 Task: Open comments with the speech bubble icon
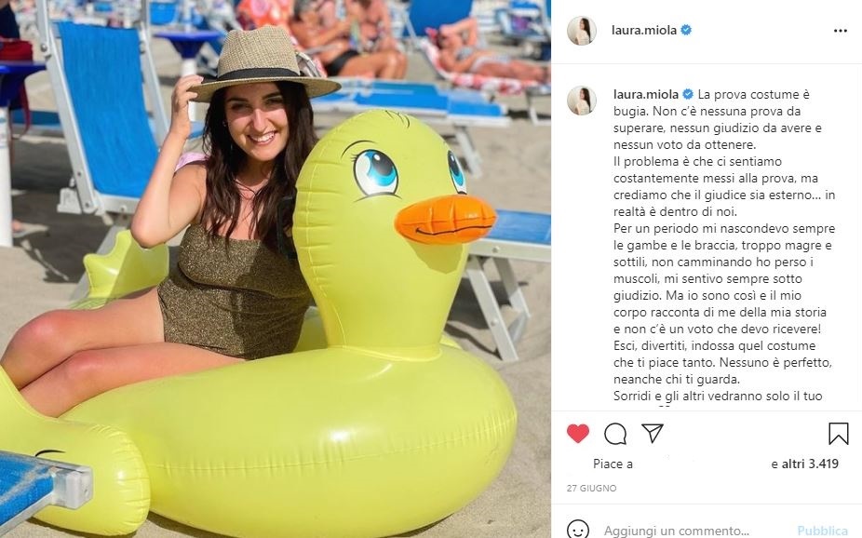[x=615, y=434]
